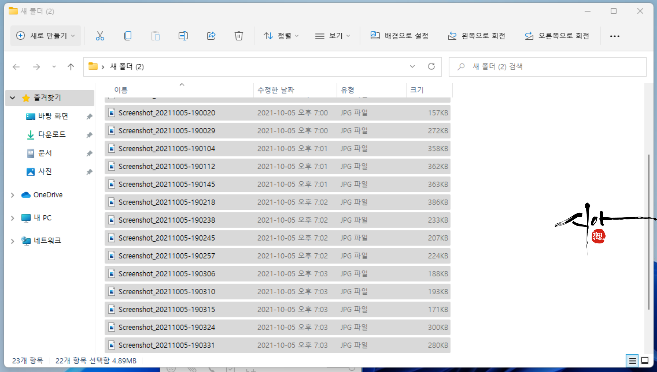Go up one folder level arrow
The image size is (657, 372).
coord(71,67)
